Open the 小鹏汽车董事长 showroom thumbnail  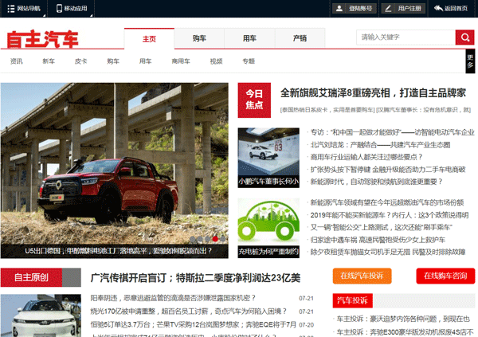coord(268,158)
